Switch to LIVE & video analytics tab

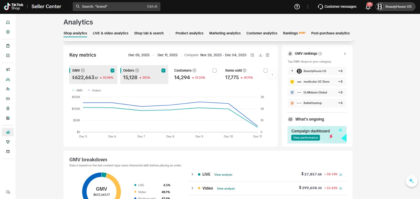(111, 33)
